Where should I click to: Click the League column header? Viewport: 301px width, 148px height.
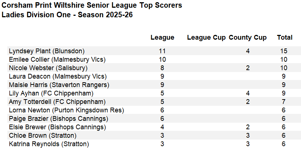click(x=162, y=37)
